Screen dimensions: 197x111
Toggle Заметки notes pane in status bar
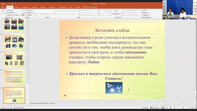pyautogui.click(x=145, y=108)
